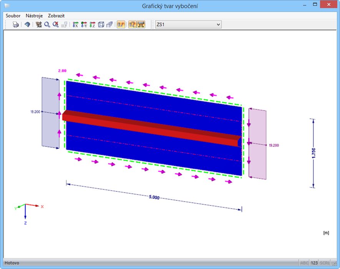Viewport: 340px width, 269px height.
Task: Click the SCRL status bar indicator
Action: pyautogui.click(x=325, y=263)
